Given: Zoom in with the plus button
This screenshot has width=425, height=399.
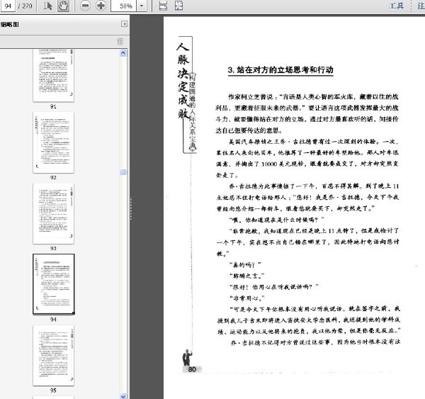Looking at the screenshot, I should (101, 6).
